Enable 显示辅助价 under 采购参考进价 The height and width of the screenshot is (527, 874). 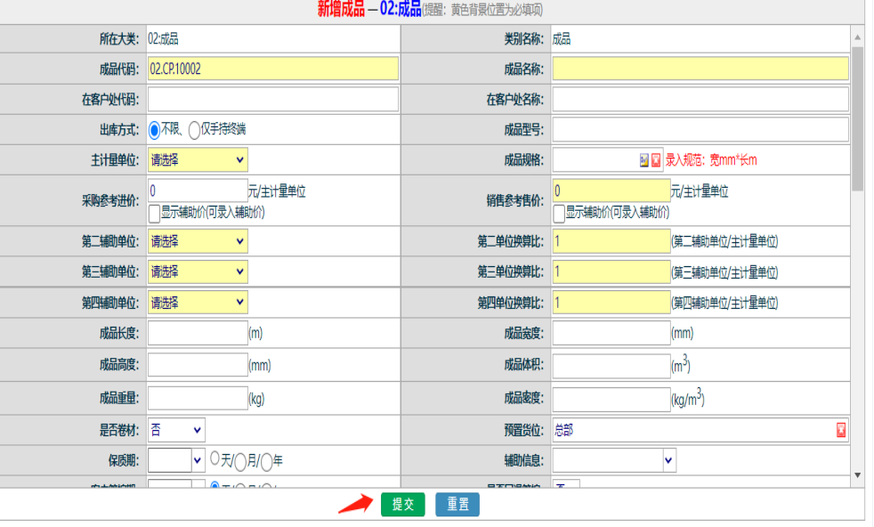pyautogui.click(x=154, y=213)
